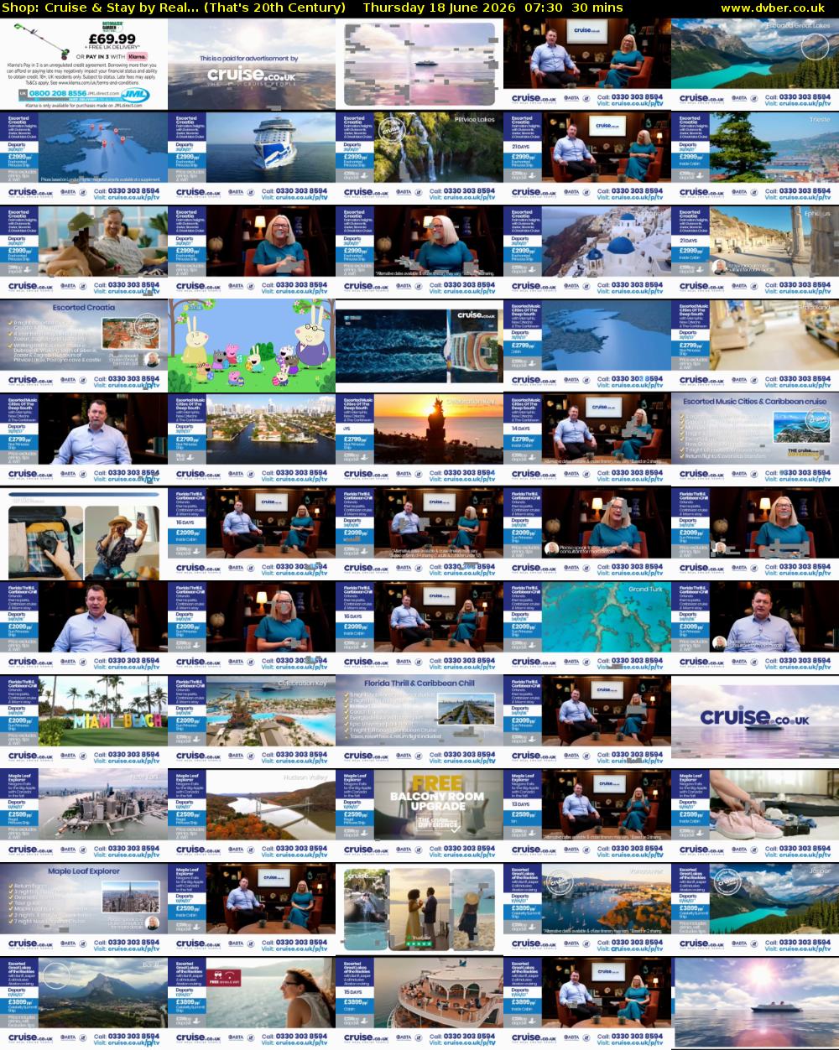Click the large cruise.co.uk logo thumbnail
This screenshot has width=839, height=1050.
point(755,721)
